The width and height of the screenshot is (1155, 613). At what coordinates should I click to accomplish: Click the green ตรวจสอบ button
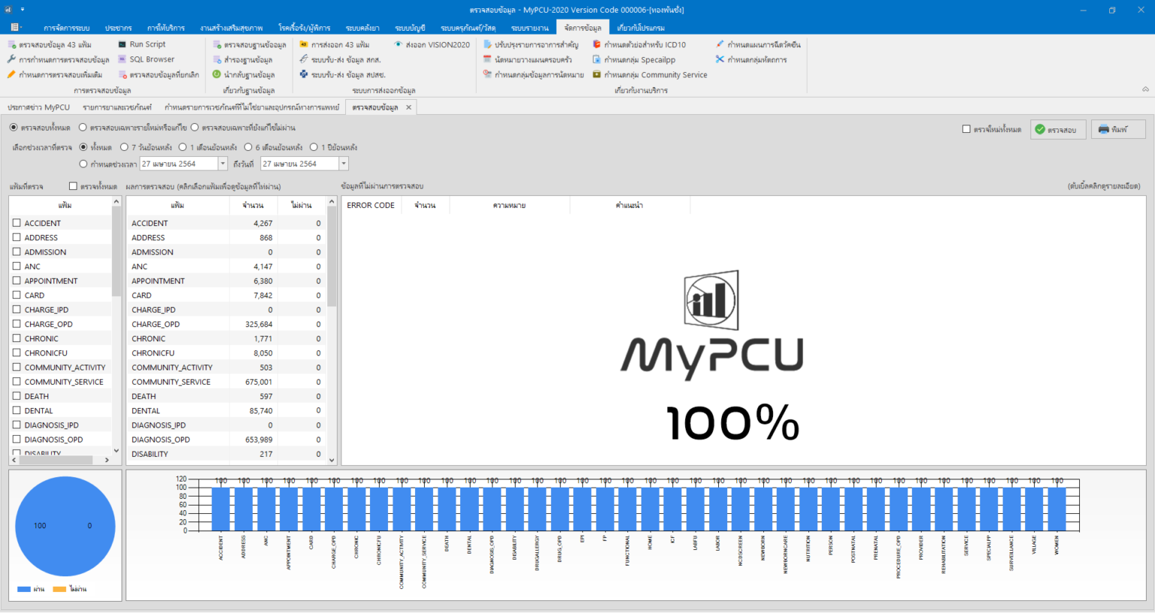1056,128
